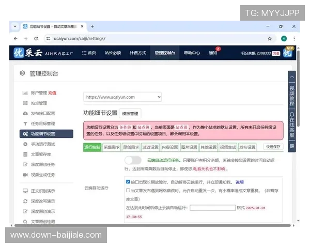
Task: Expand the Chrome tab search dropdown
Action: coord(15,26)
